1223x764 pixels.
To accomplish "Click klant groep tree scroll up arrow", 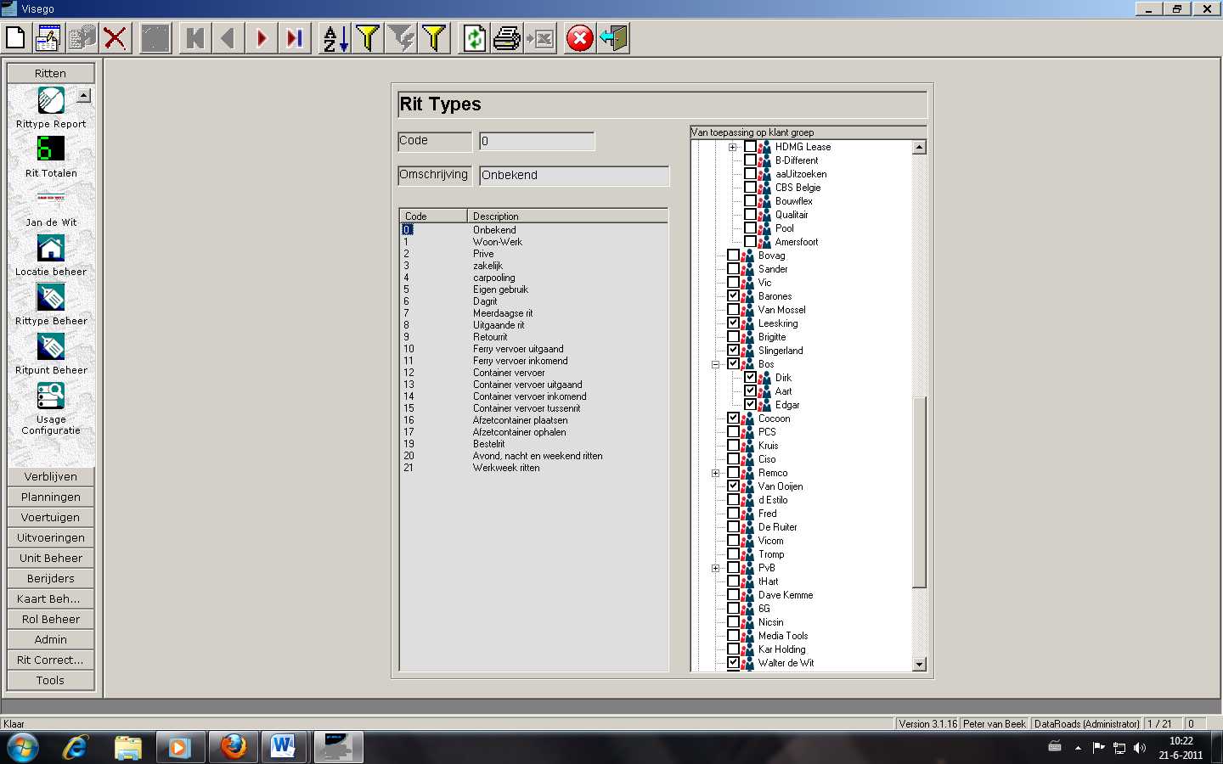I will (919, 147).
